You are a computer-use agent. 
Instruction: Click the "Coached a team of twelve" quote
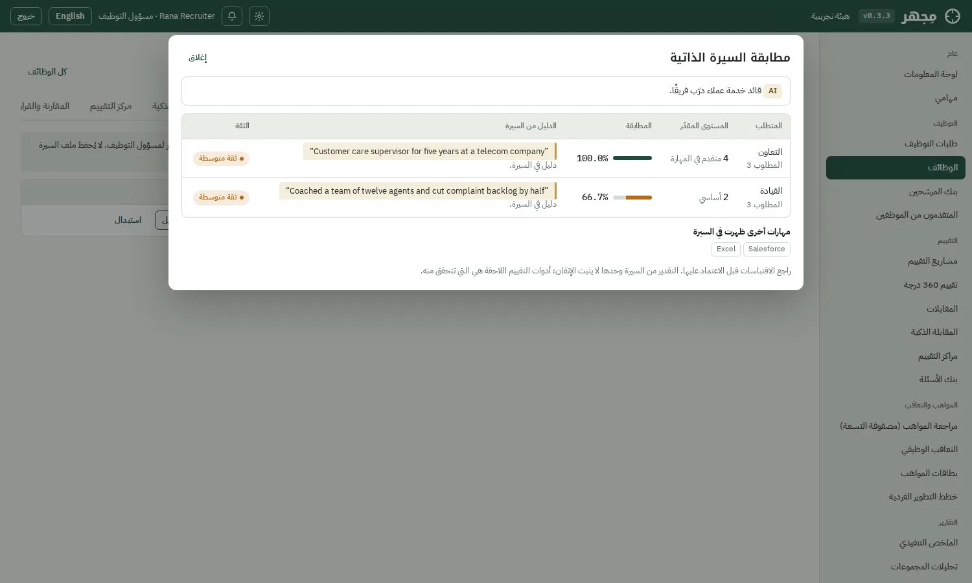click(418, 191)
